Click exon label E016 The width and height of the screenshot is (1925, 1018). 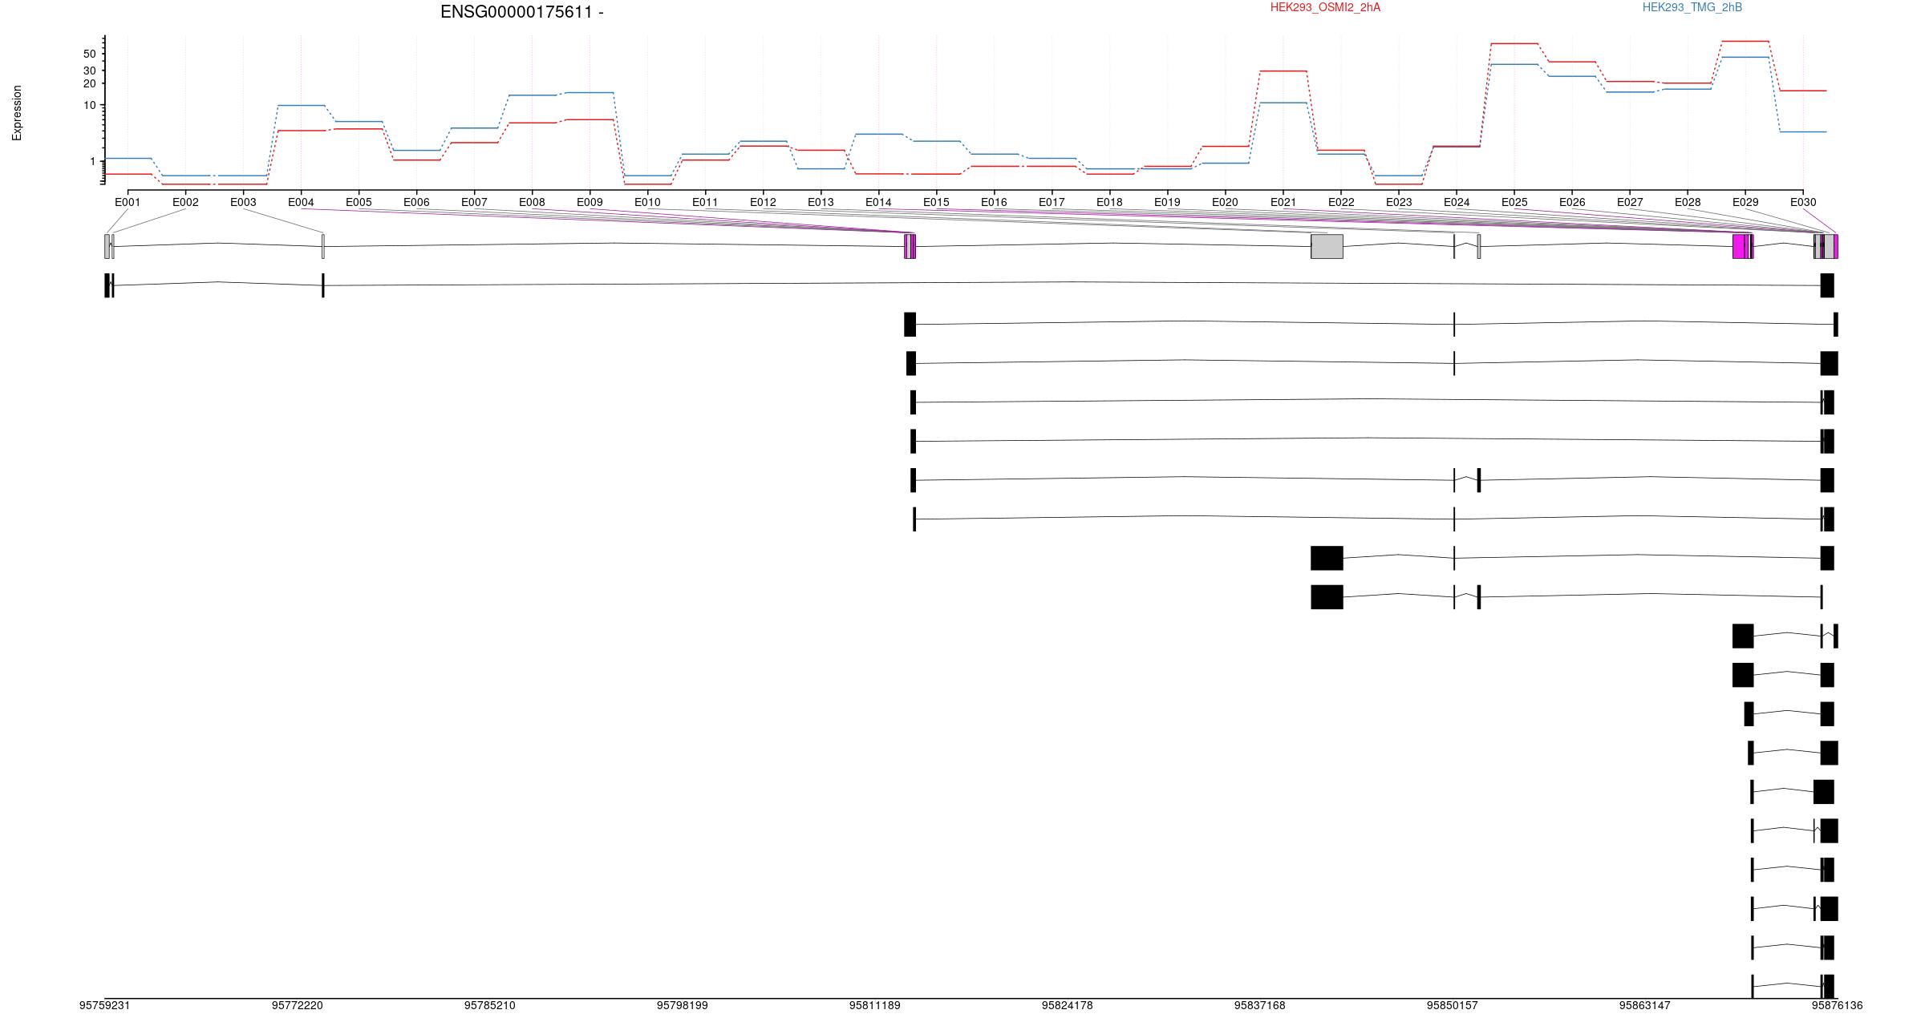click(994, 202)
